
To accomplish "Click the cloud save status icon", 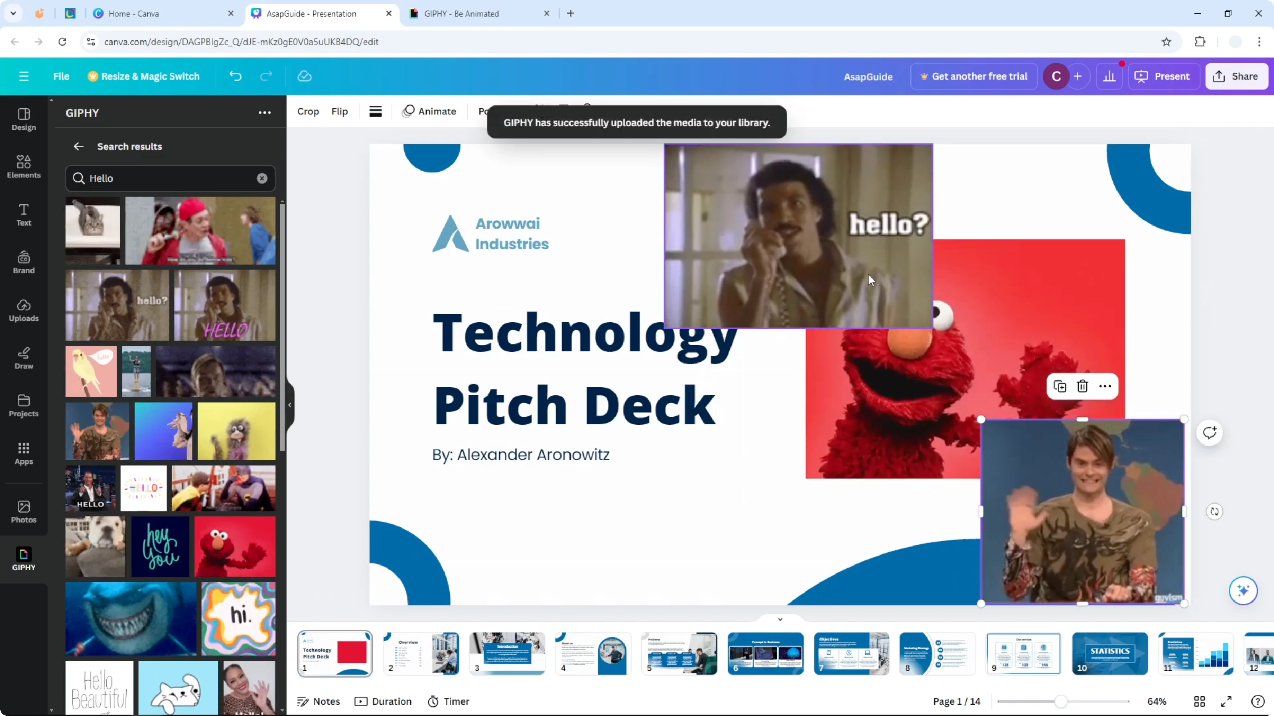I will 304,76.
